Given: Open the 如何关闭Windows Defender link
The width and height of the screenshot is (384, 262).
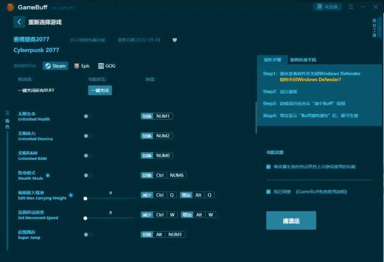Looking at the screenshot, I should point(310,79).
